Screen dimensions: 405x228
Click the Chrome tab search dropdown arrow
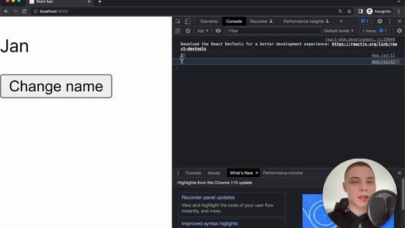(399, 1)
